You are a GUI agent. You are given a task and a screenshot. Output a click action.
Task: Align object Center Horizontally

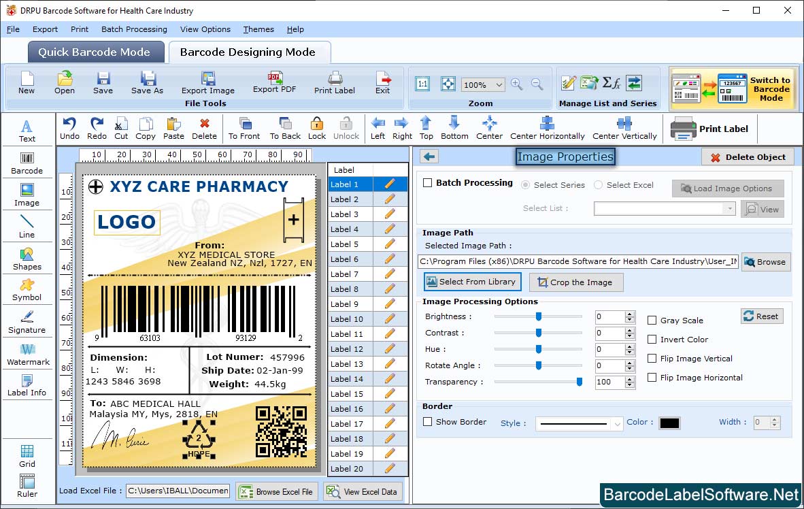547,129
